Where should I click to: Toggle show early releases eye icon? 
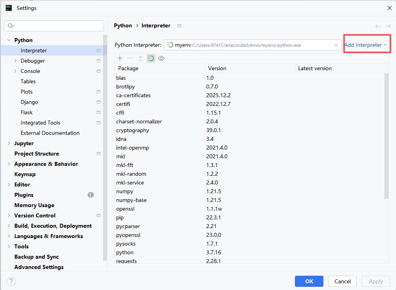(x=161, y=58)
